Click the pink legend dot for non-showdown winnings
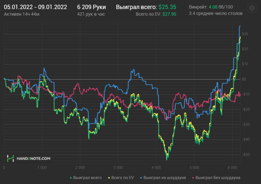Viewport: 261px width, 184px height. [x=193, y=178]
